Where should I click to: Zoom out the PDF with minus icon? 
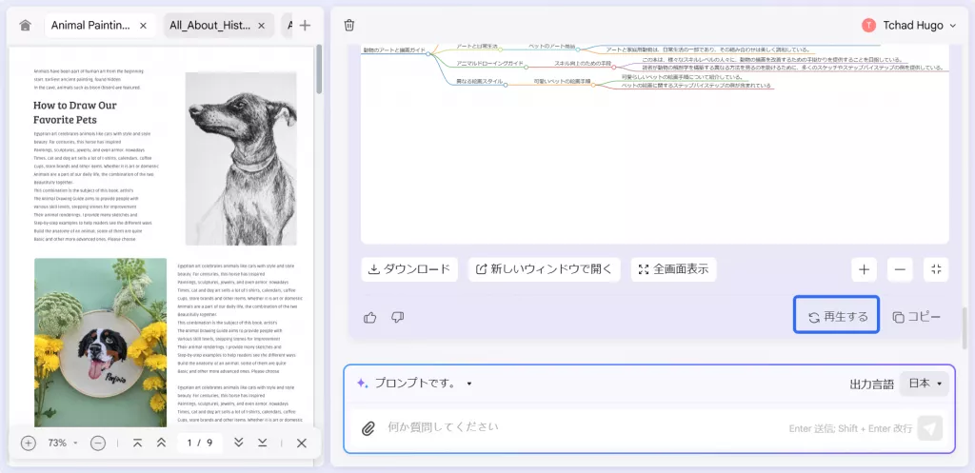point(98,443)
